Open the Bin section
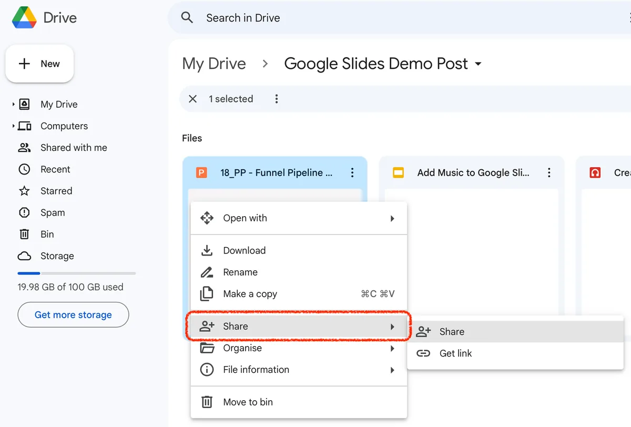This screenshot has height=427, width=631. [x=47, y=234]
